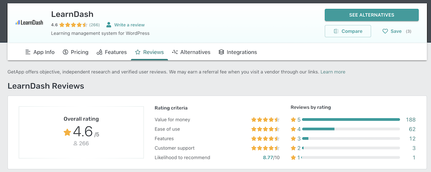Click the 188 five-star review count

pyautogui.click(x=411, y=120)
